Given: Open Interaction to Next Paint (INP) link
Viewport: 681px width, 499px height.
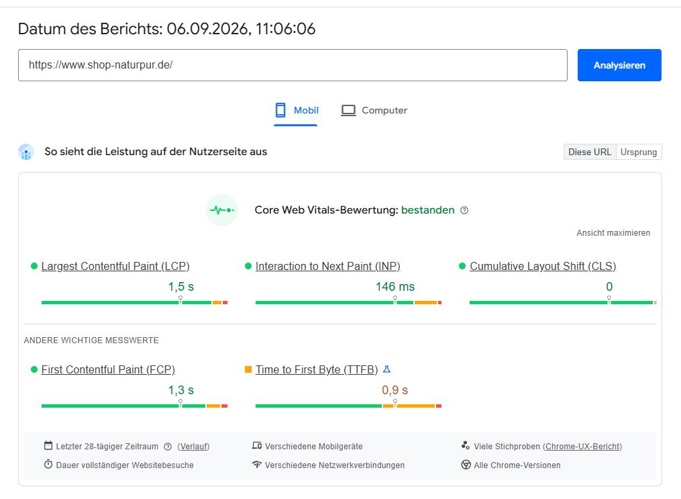Looking at the screenshot, I should tap(328, 266).
